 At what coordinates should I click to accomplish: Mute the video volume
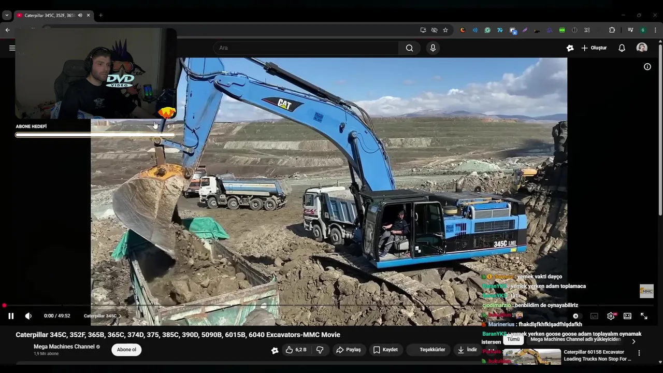[x=28, y=316]
